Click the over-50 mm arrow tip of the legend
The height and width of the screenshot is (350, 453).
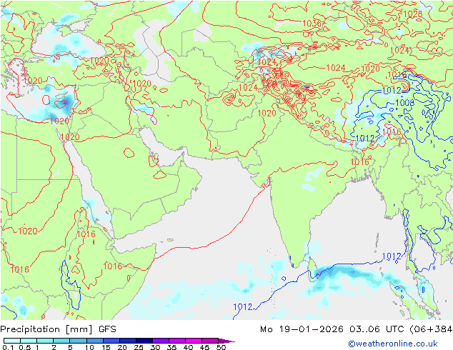pos(226,341)
